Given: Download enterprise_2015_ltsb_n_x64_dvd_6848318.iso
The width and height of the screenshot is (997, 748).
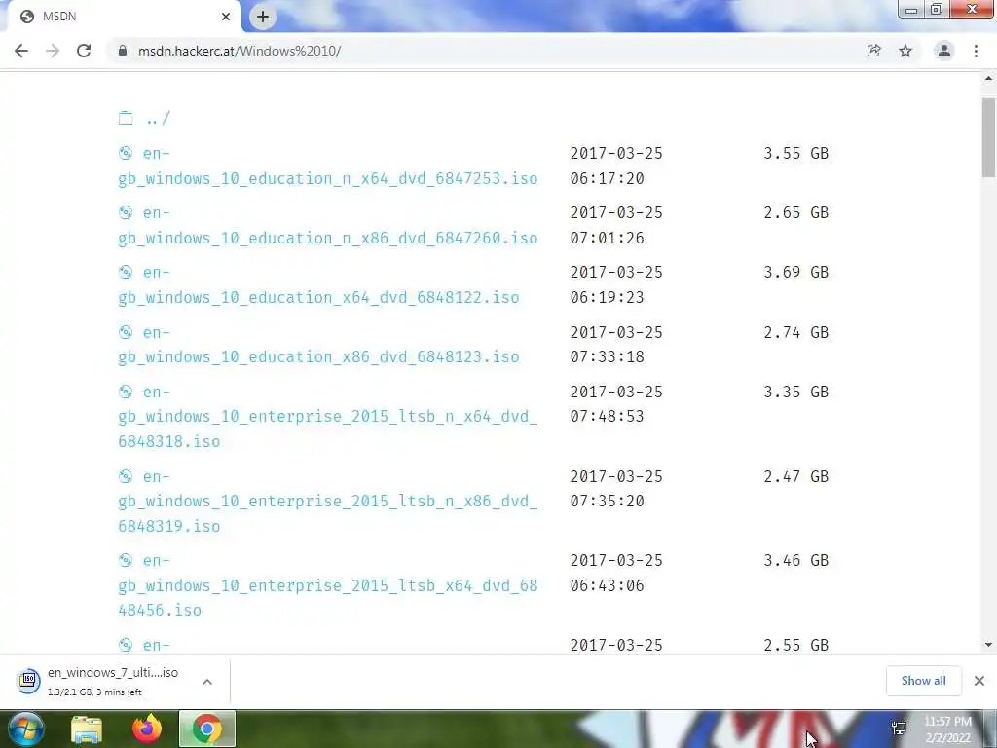Looking at the screenshot, I should 327,417.
